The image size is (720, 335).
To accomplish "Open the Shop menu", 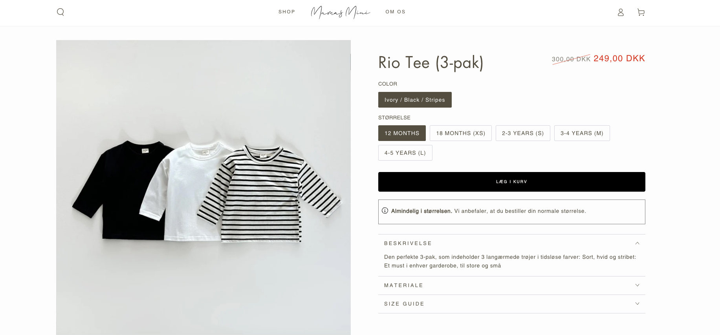I will coord(287,12).
